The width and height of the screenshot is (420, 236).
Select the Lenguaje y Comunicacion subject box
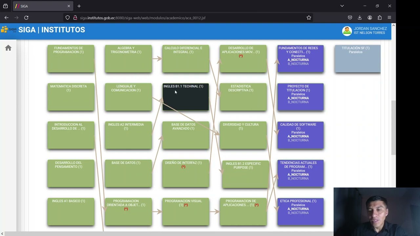click(x=128, y=97)
